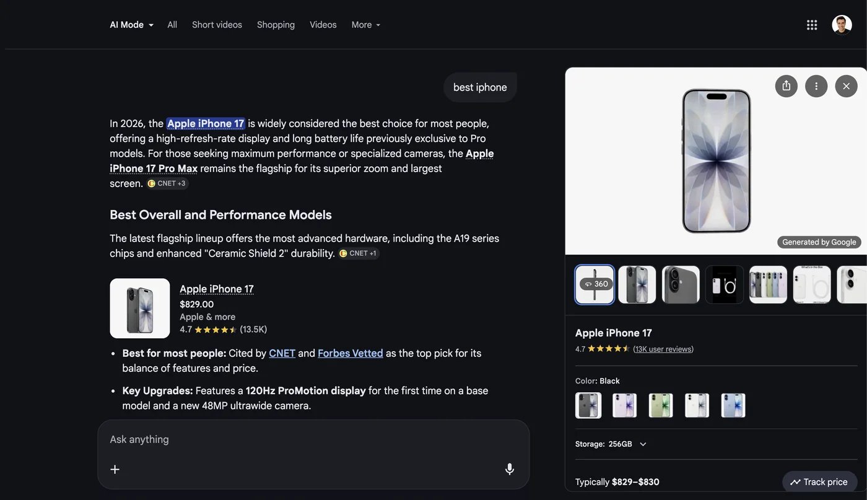Screen dimensions: 867x500
Task: Click the 13K user reviews link
Action: (663, 349)
